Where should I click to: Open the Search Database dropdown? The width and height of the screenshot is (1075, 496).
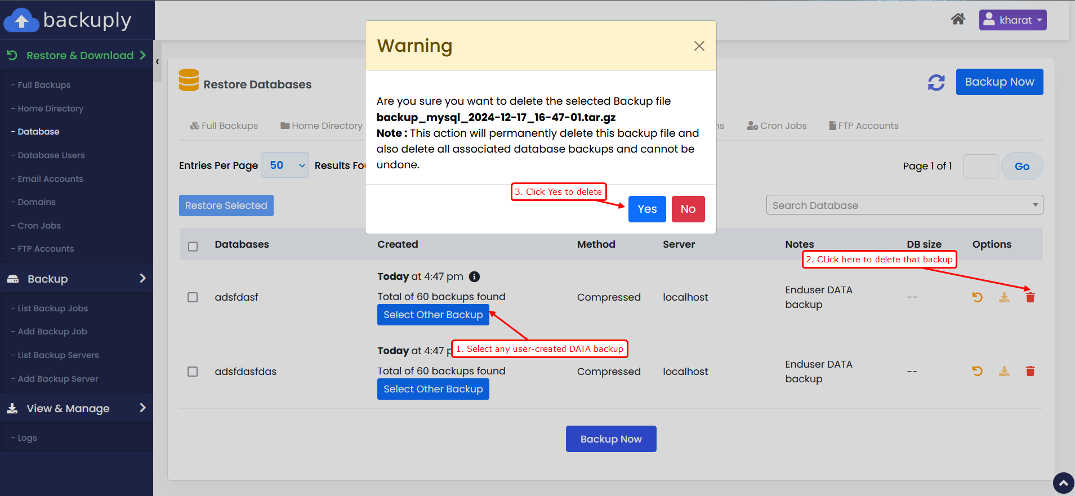click(x=904, y=205)
